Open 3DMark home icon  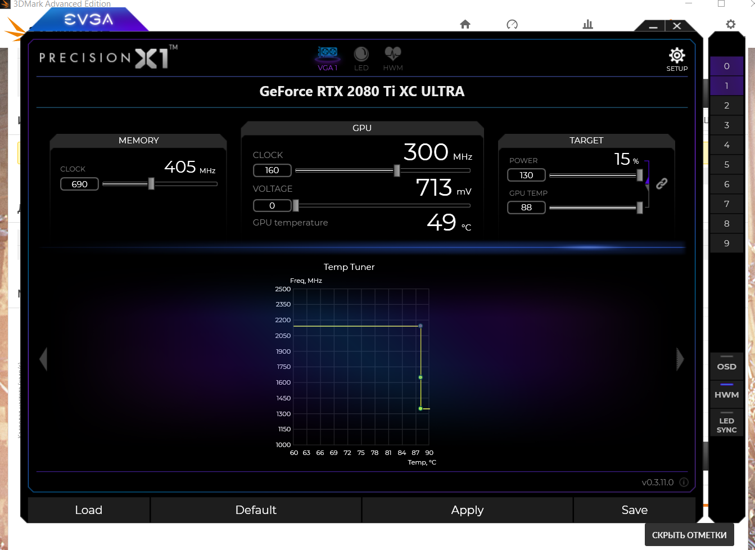click(x=465, y=24)
